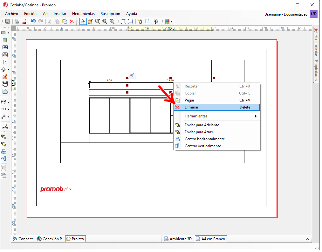Click the Zoom in magnifier icon
This screenshot has height=252, width=322.
point(98,21)
